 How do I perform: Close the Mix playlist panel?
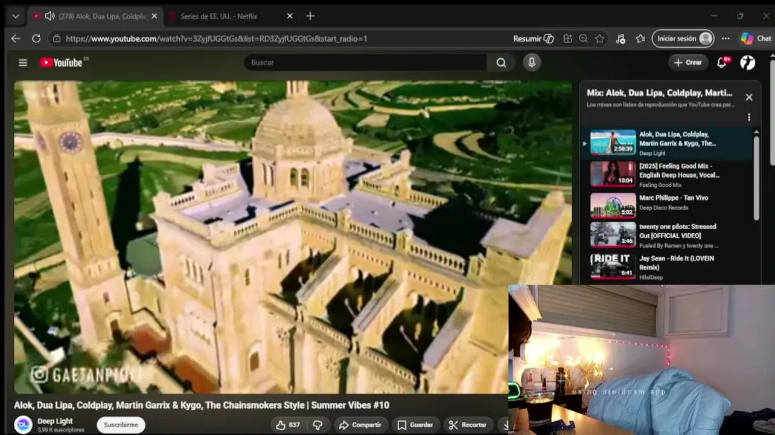click(749, 97)
